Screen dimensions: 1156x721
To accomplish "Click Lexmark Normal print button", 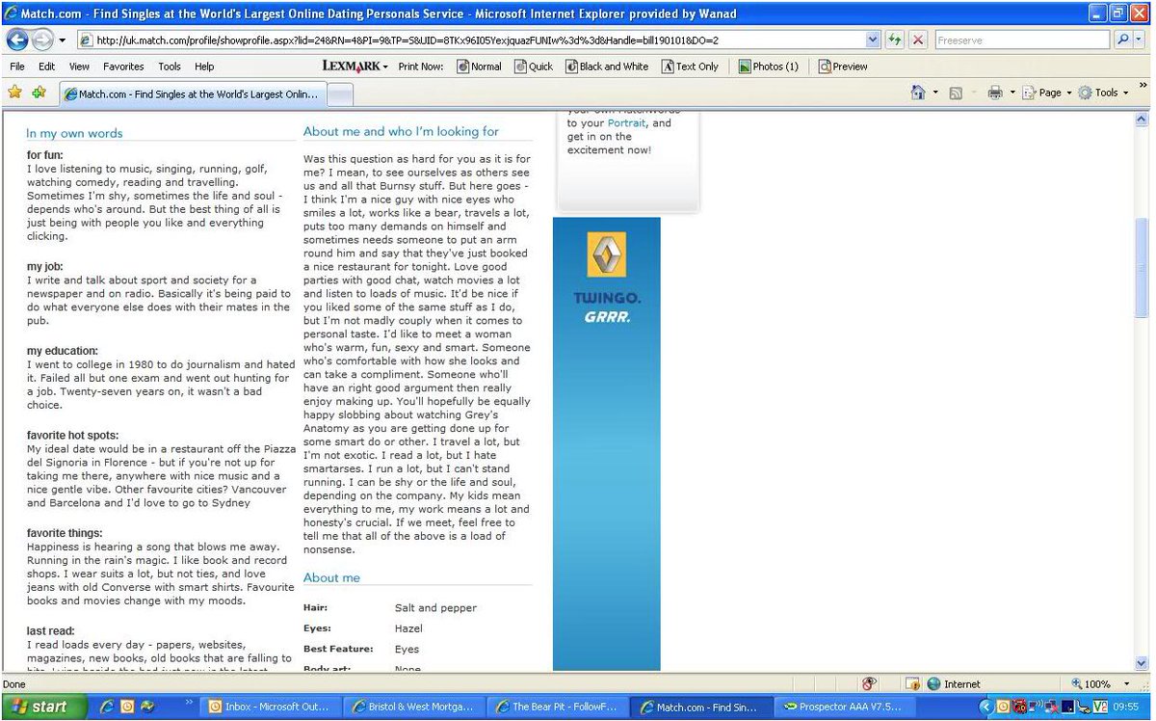I will pos(480,67).
